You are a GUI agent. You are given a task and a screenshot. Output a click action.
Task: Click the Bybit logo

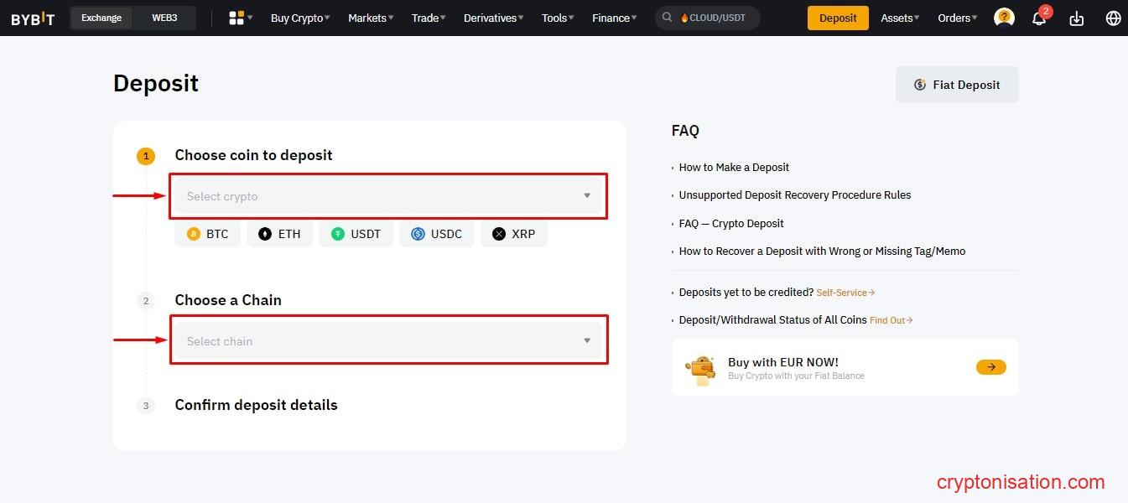(33, 18)
